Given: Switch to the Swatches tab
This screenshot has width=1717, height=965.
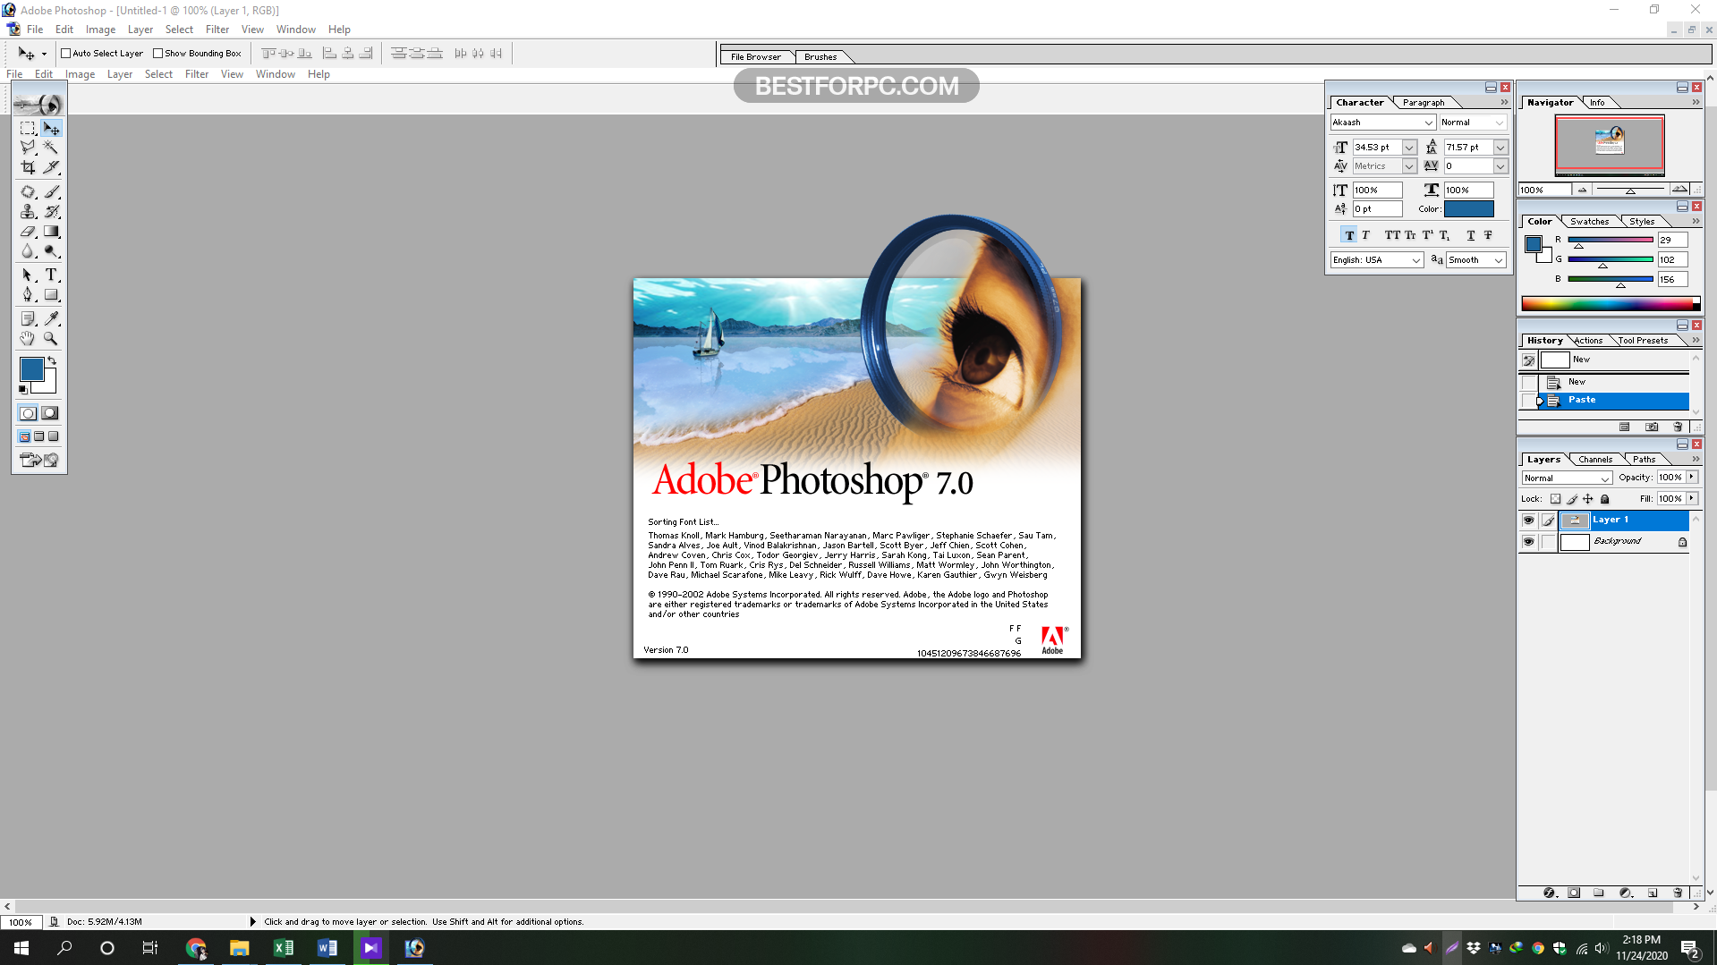Looking at the screenshot, I should 1589,222.
